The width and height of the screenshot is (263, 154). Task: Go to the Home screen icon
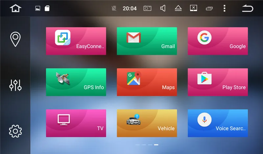[x=15, y=8]
